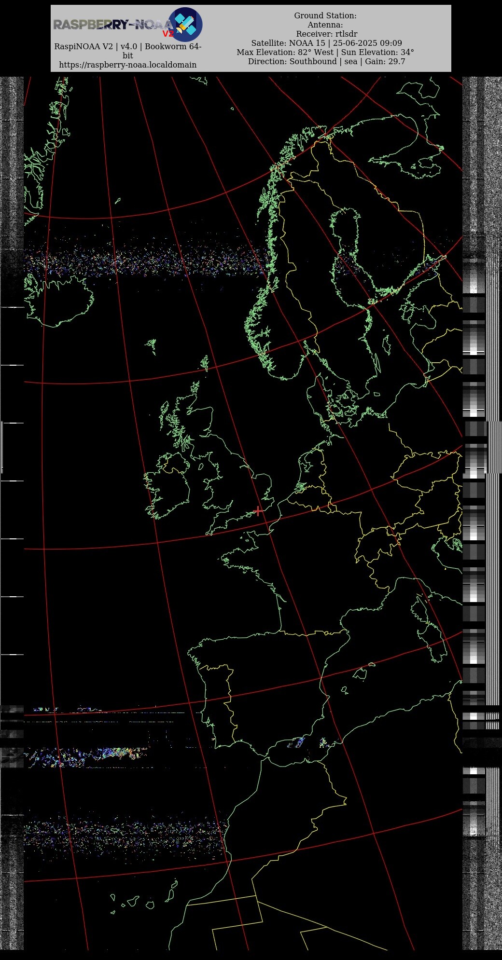Click the 'Receiver: rtlsdr' text

[327, 34]
